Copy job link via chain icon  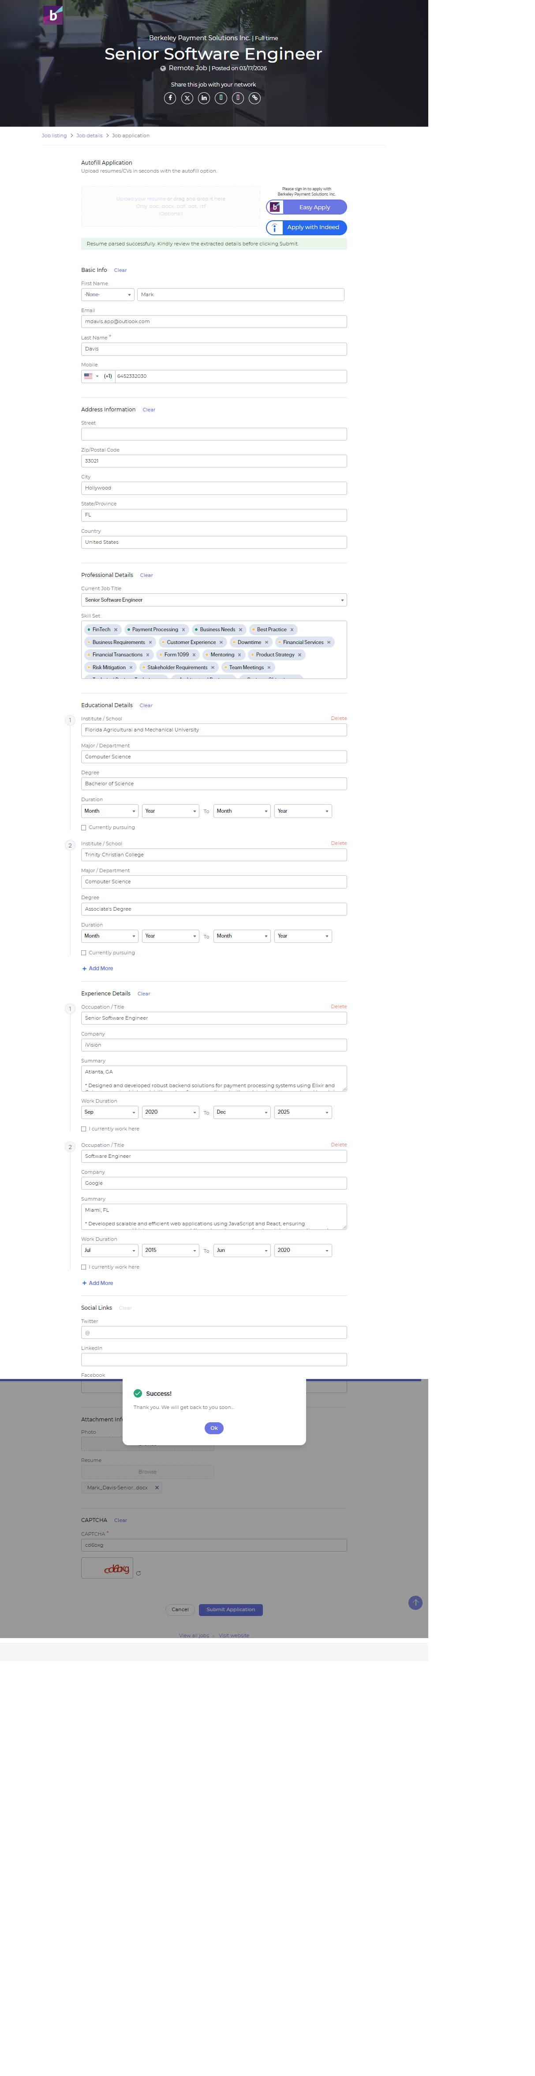[x=254, y=98]
